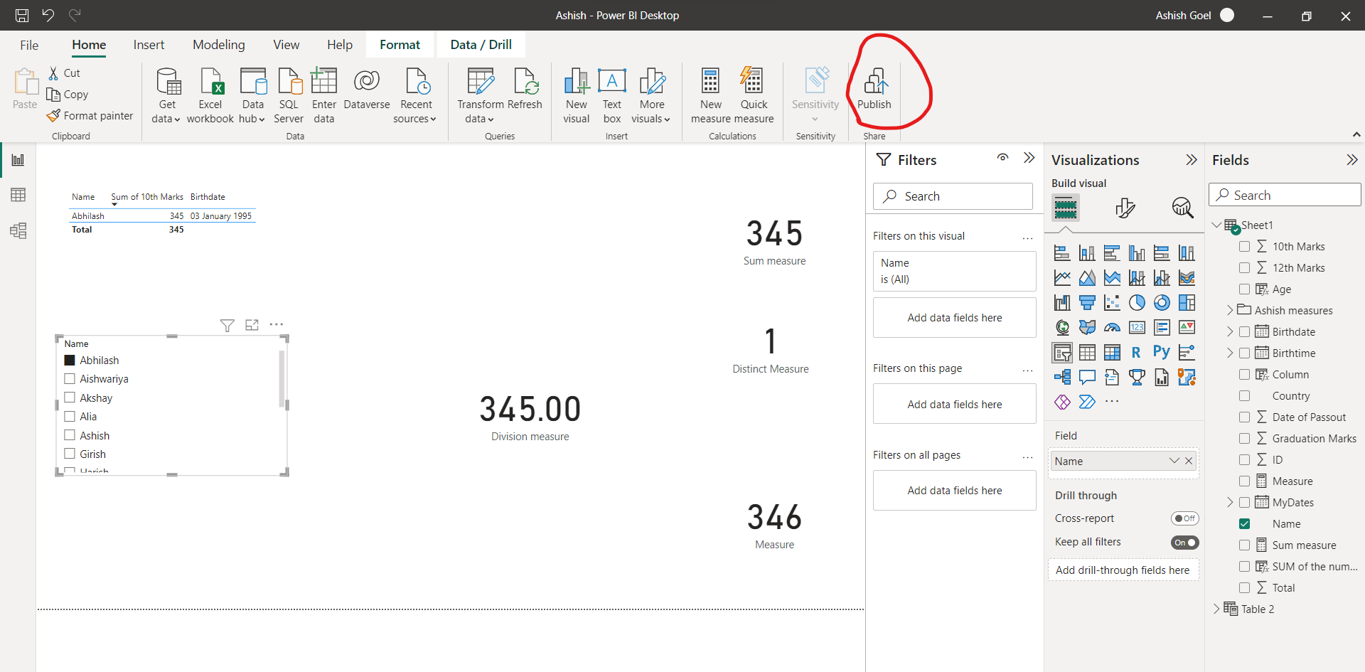Open the Name field dropdown in the Field well
The height and width of the screenshot is (672, 1365).
click(x=1174, y=461)
